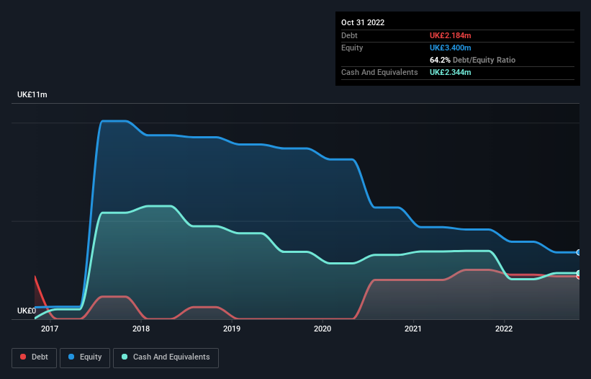Viewport: 591px width, 379px height.
Task: Toggle the Equity legend button
Action: tap(85, 357)
